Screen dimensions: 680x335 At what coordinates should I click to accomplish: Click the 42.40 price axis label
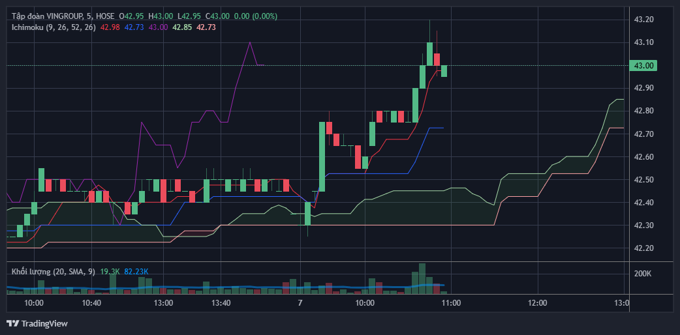click(x=643, y=203)
